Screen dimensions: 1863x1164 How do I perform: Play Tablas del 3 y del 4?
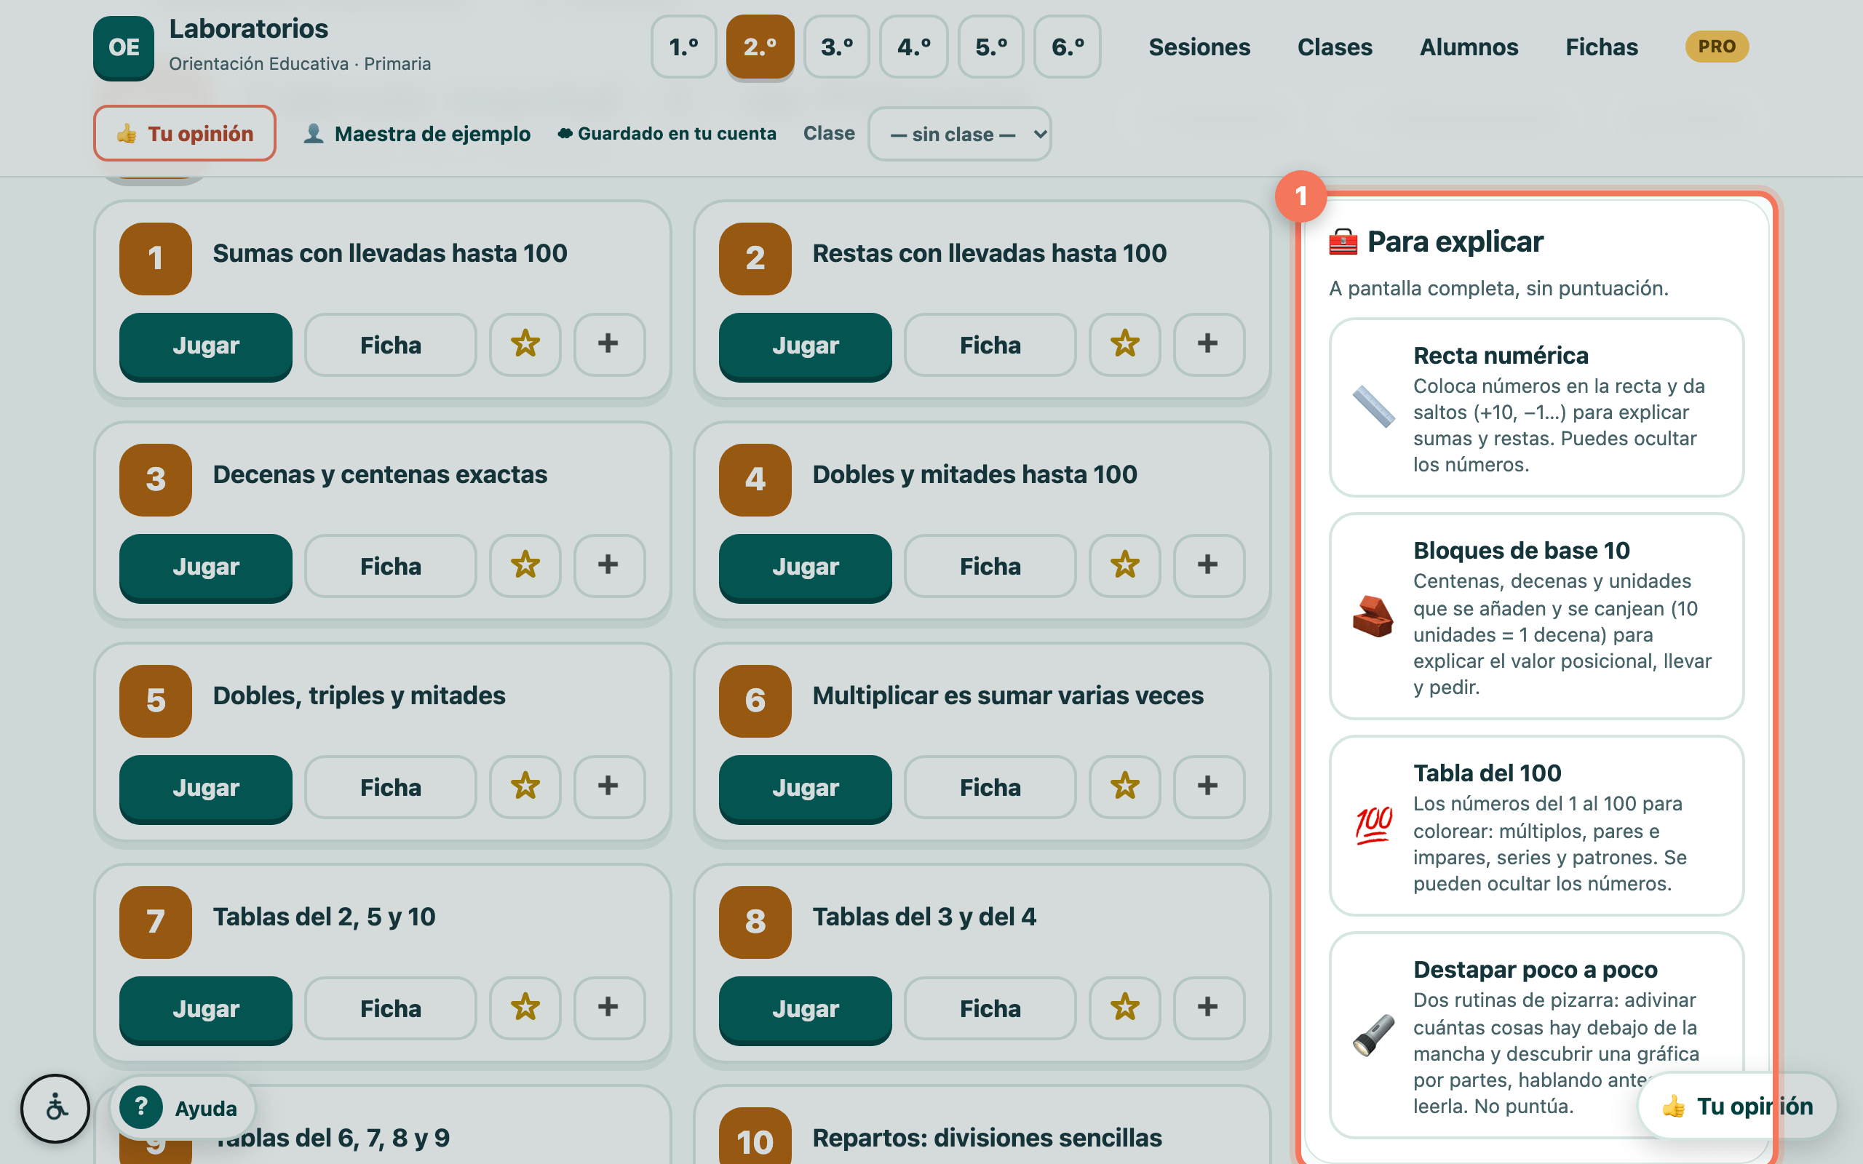click(x=806, y=1008)
